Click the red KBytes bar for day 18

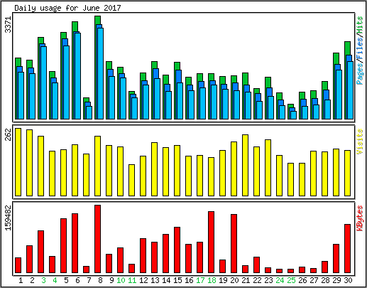[x=211, y=242]
